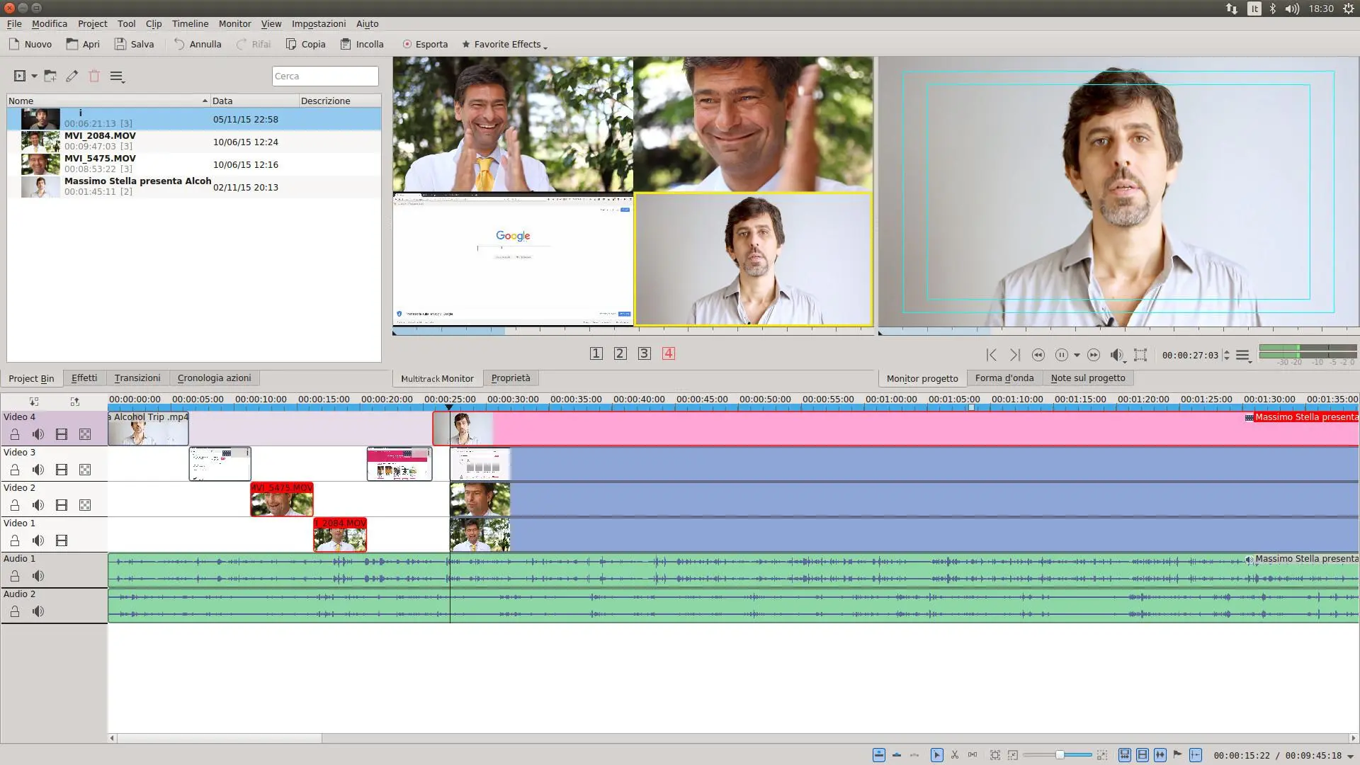
Task: Open the add clip dropdown arrow in Project Bin
Action: point(34,76)
